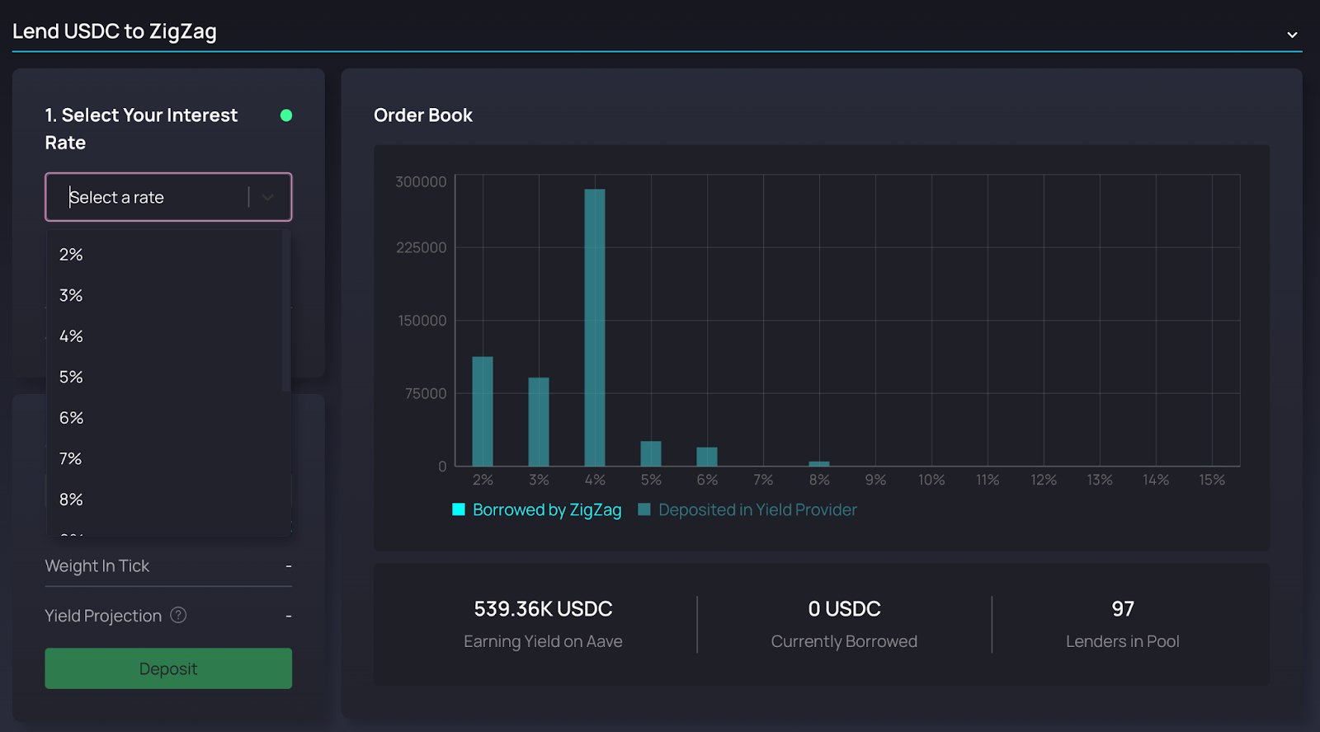
Task: Click the Lend USDC to ZigZag title
Action: 115,31
